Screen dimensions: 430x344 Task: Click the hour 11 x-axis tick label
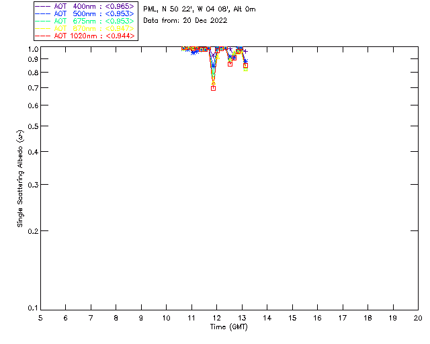coord(191,318)
